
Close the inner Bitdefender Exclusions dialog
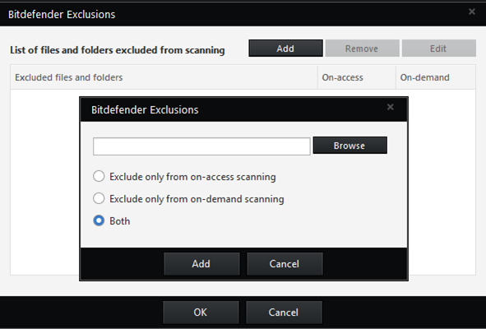[x=391, y=107]
